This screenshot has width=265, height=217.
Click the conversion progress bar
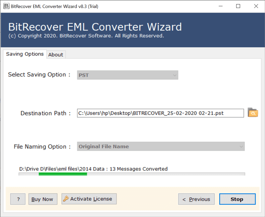point(132,174)
